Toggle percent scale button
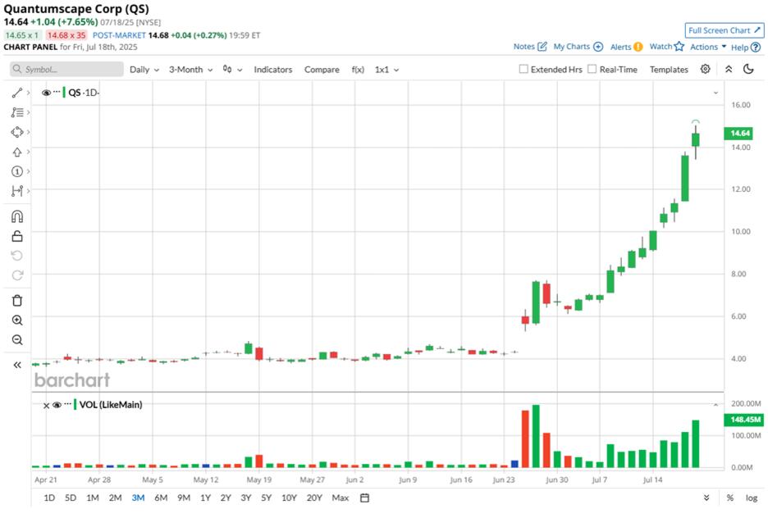 click(729, 498)
